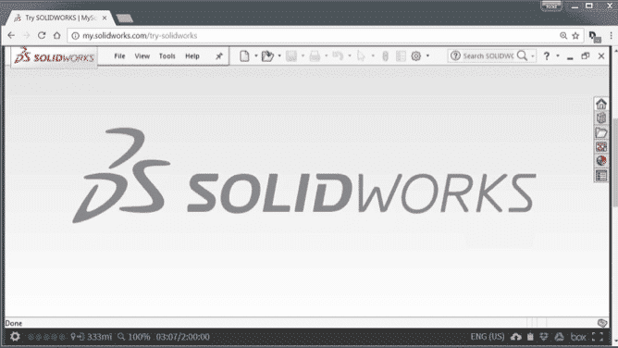Expand the Options gear dropdown arrow
The width and height of the screenshot is (618, 348).
coord(427,56)
